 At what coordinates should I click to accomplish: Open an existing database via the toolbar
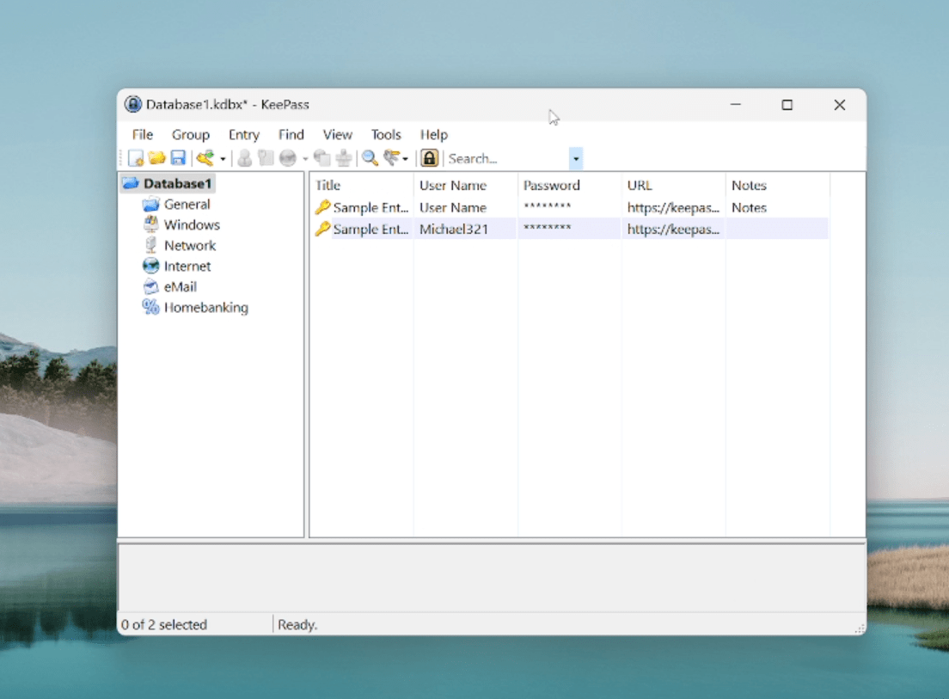pos(156,158)
